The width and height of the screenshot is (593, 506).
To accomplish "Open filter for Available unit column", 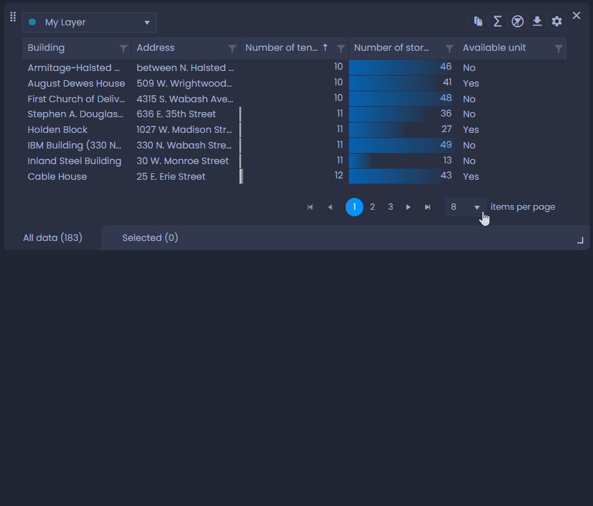I will click(x=559, y=48).
